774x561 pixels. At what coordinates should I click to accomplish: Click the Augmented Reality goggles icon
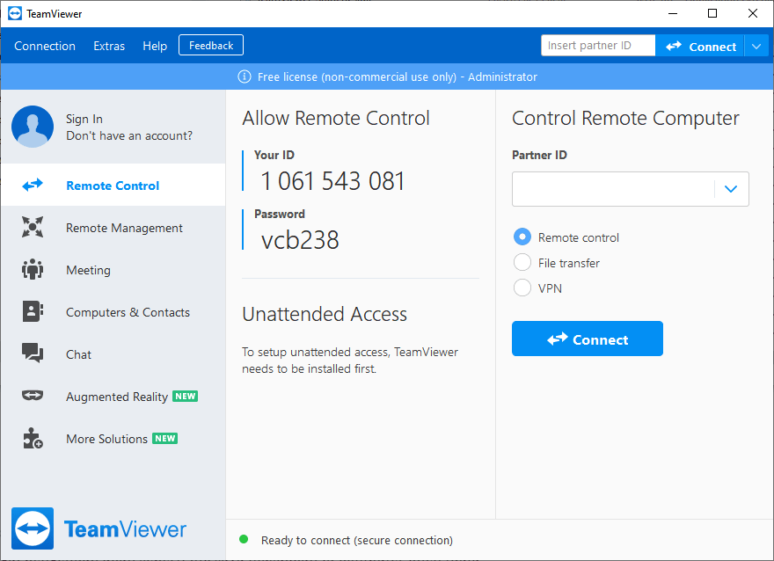pos(33,395)
